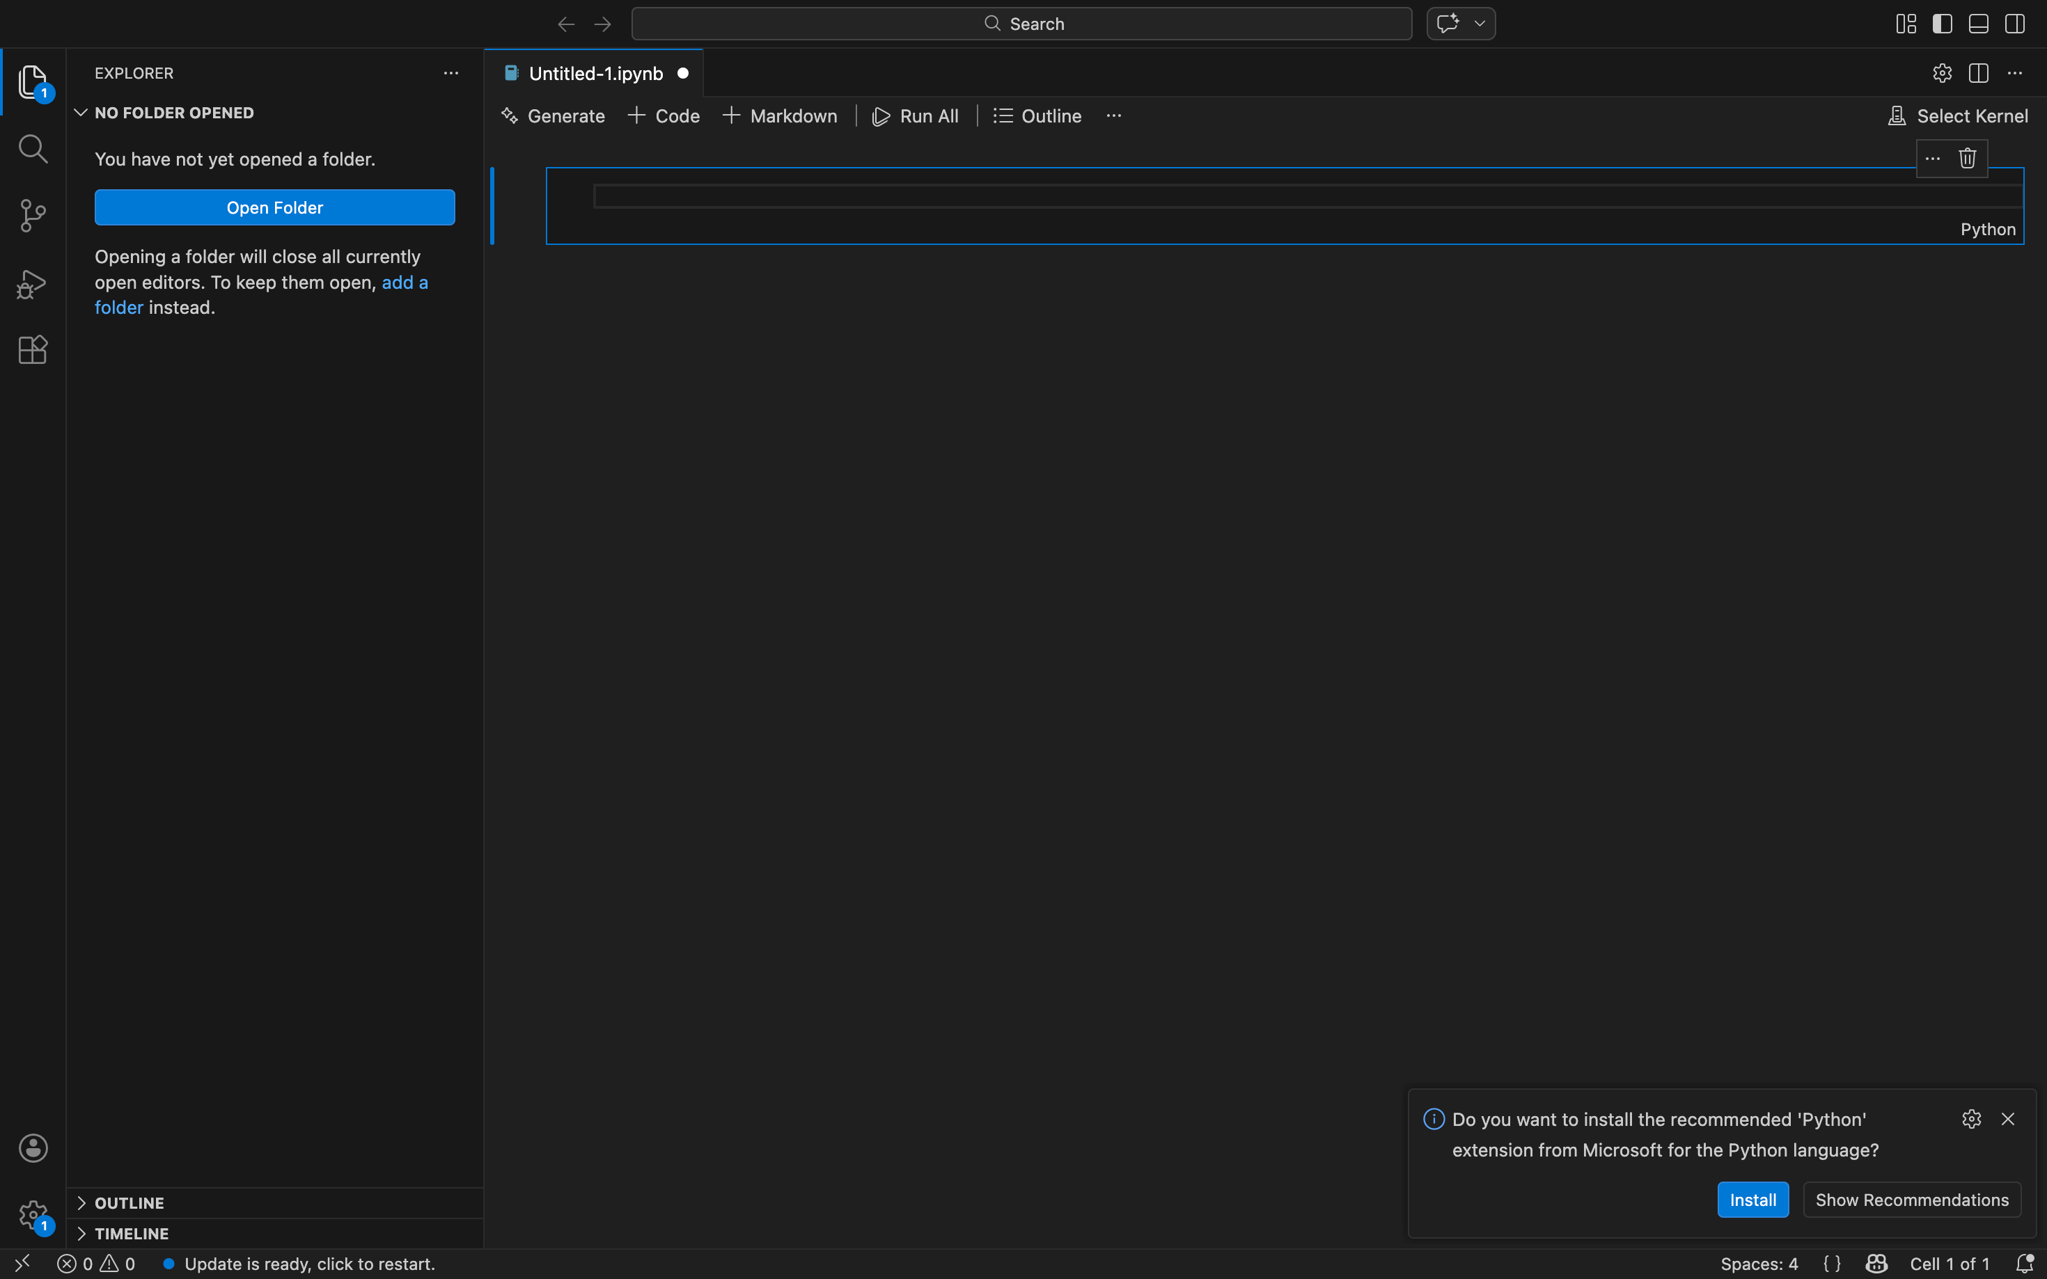Open the Extensions view
This screenshot has width=2047, height=1279.
[x=32, y=349]
